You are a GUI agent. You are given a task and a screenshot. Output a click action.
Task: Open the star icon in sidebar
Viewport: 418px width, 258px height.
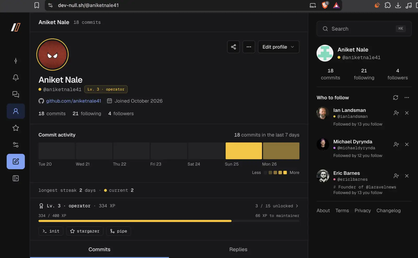pos(16,128)
